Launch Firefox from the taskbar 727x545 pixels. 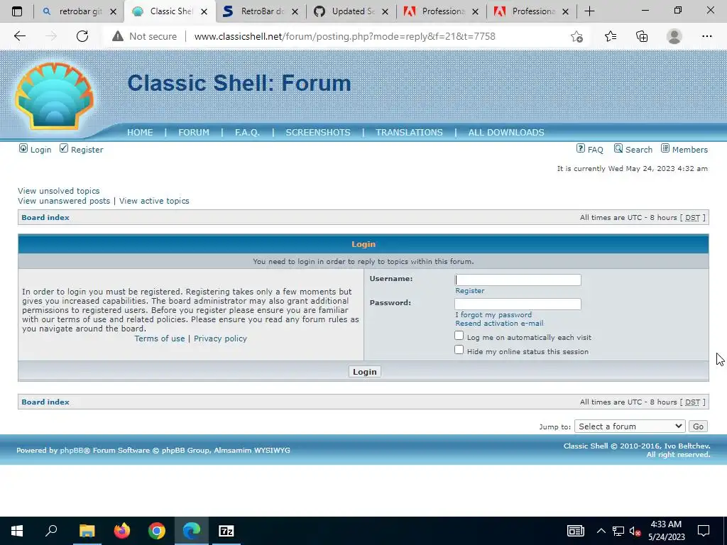122,531
